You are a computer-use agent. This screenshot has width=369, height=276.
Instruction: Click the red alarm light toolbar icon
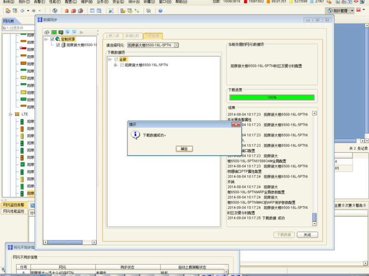coord(67,10)
